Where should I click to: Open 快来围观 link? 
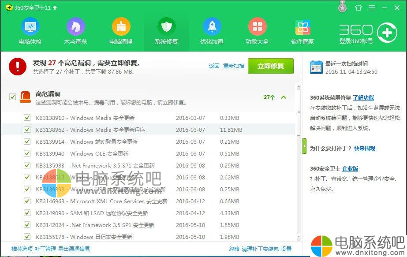[x=365, y=149]
